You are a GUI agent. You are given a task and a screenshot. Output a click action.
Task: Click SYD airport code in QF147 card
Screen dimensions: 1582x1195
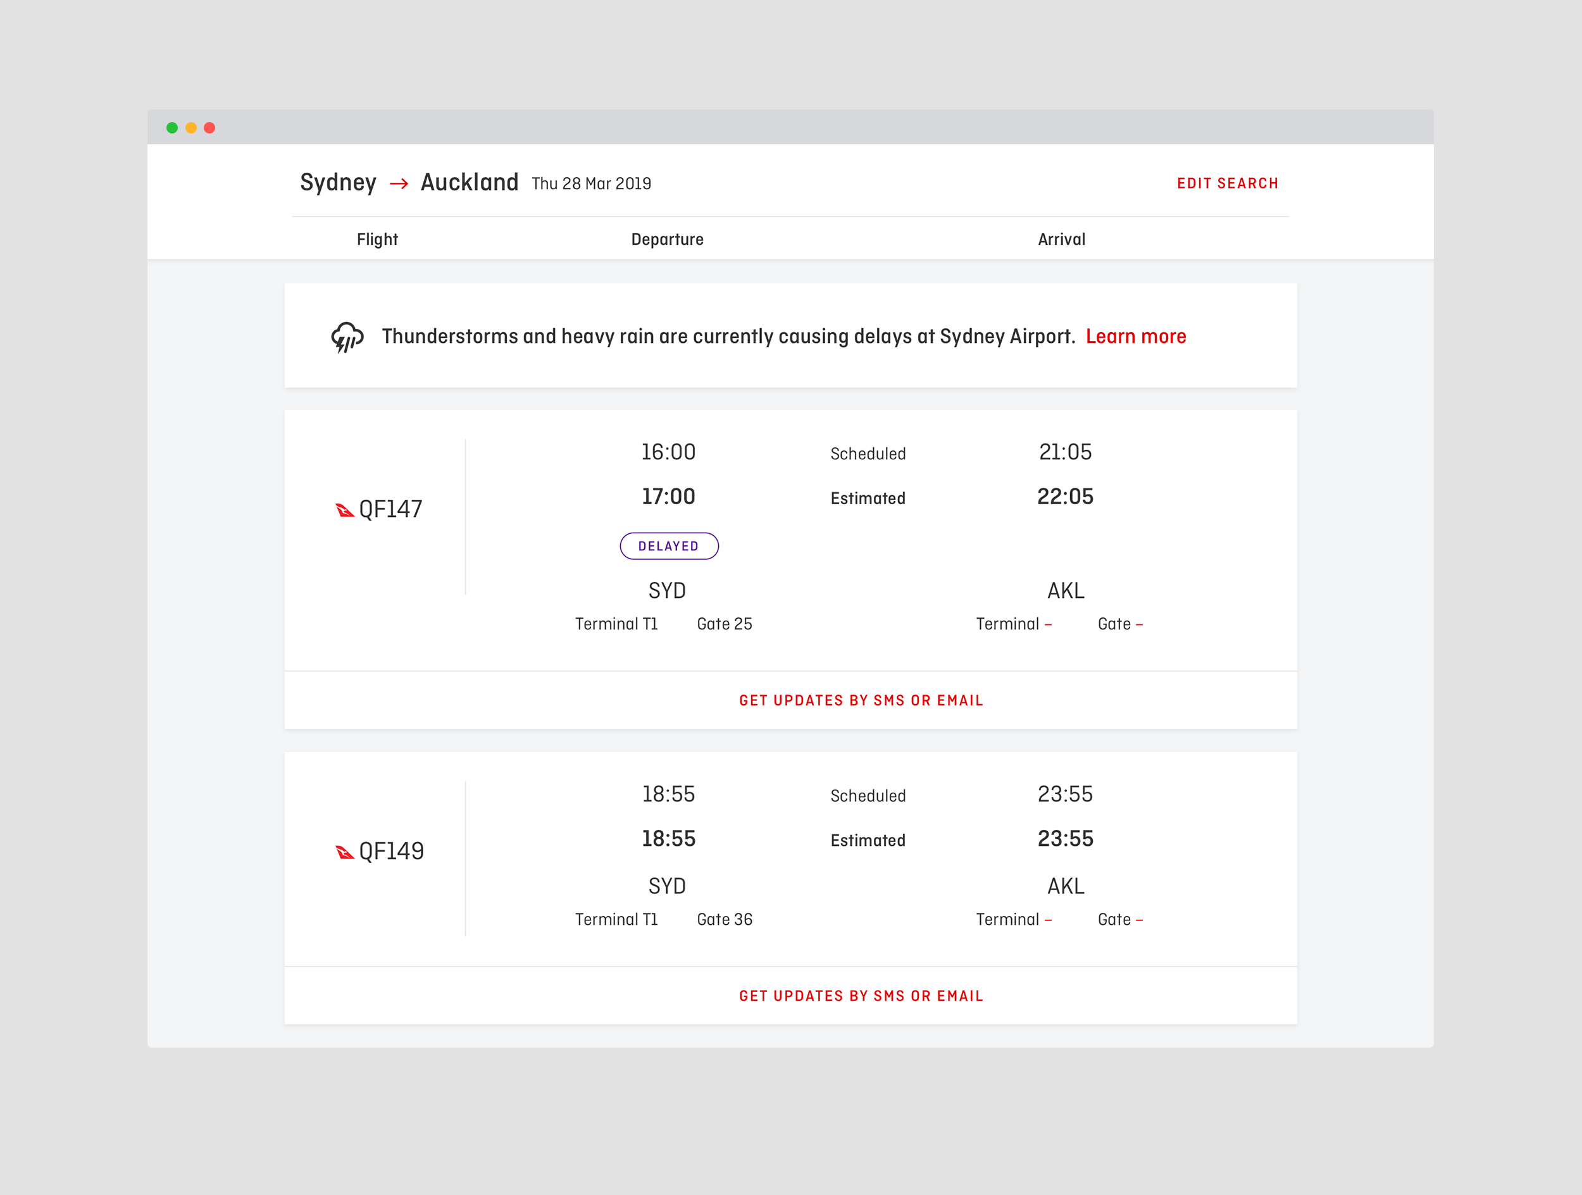coord(667,591)
